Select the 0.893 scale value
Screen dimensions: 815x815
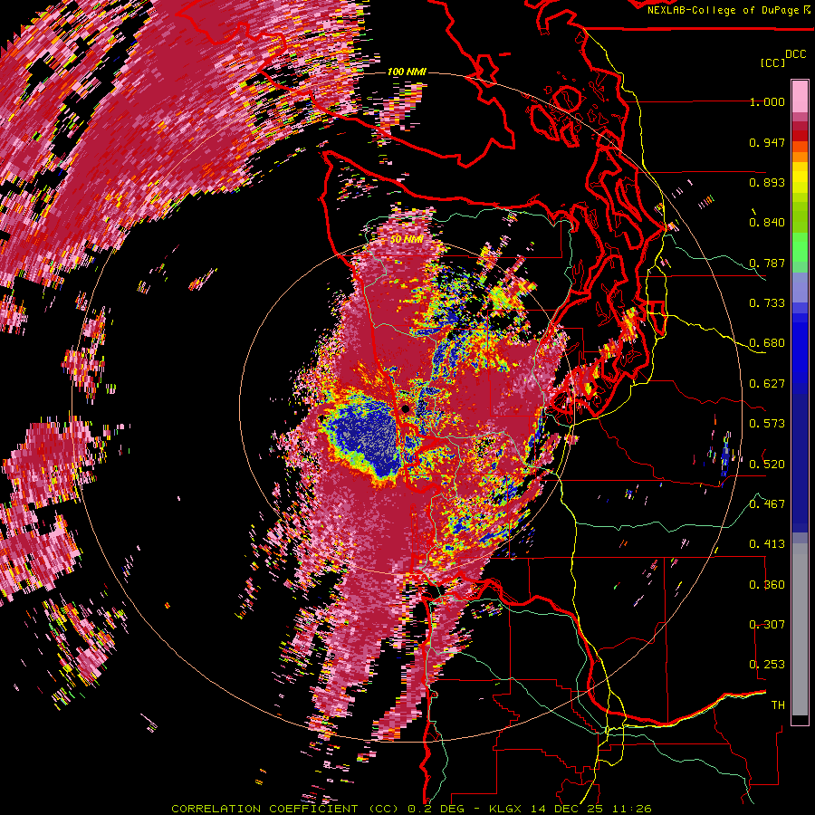point(767,182)
